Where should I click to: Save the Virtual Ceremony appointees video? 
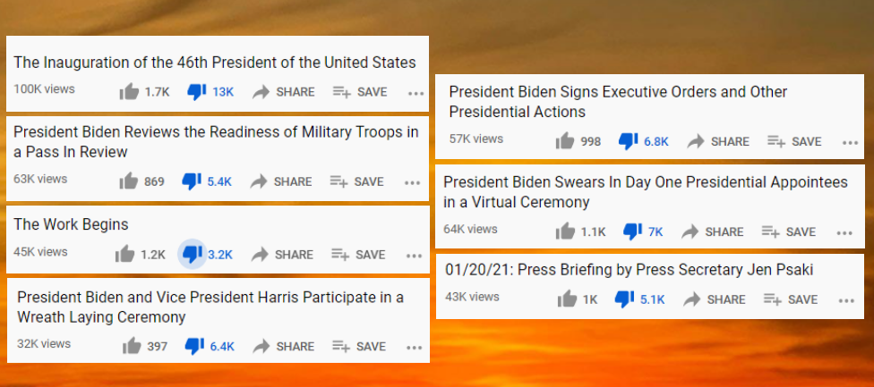click(x=788, y=231)
